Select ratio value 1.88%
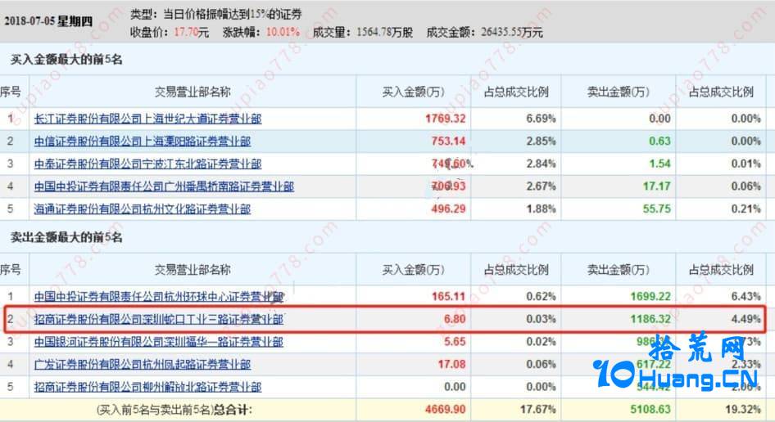 click(542, 209)
